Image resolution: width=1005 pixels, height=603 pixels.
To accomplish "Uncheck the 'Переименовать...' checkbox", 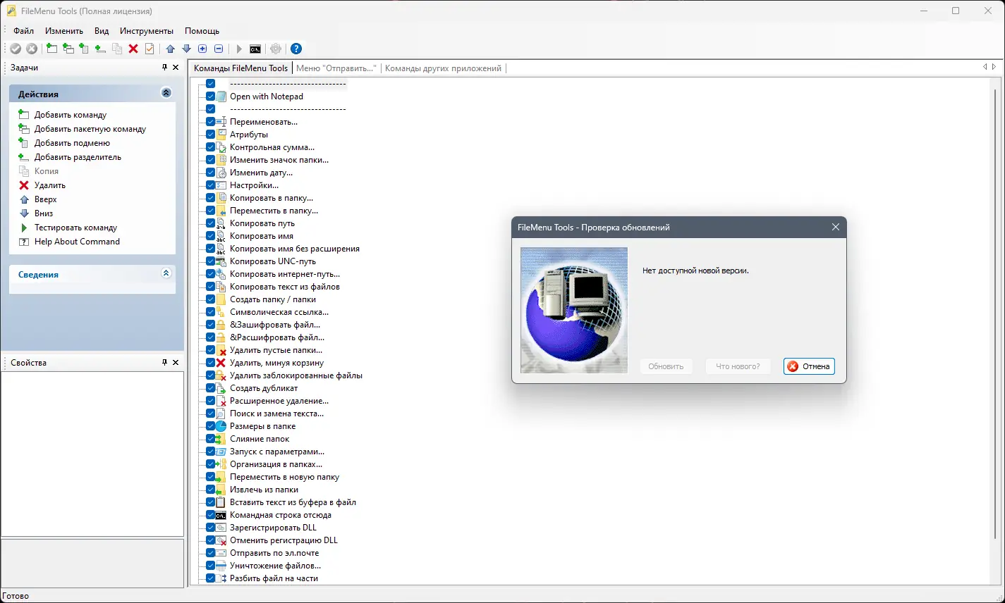I will click(x=210, y=122).
